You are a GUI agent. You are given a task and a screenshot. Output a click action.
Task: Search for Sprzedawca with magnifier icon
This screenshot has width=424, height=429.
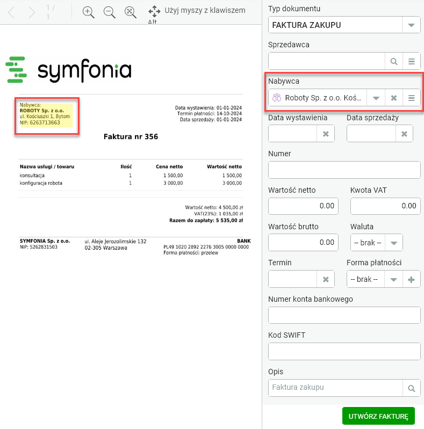pyautogui.click(x=394, y=61)
